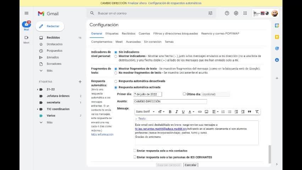Viewport: 302px width, 170px height.
Task: Enable the Último día checkbox
Action: click(184, 94)
